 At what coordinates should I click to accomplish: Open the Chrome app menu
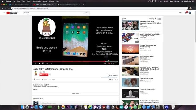[x=8, y=1]
